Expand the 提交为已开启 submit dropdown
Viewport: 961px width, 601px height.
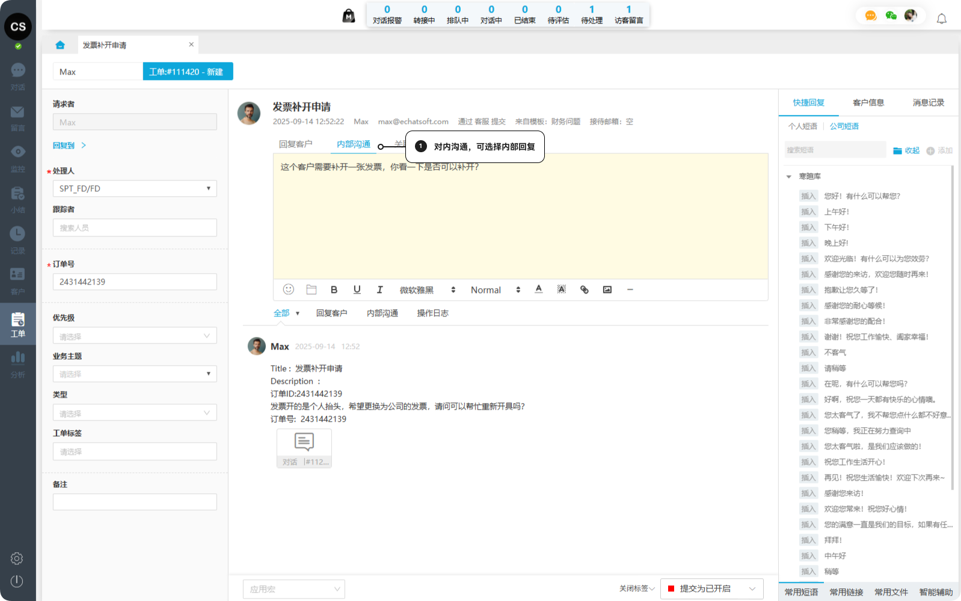pyautogui.click(x=752, y=588)
